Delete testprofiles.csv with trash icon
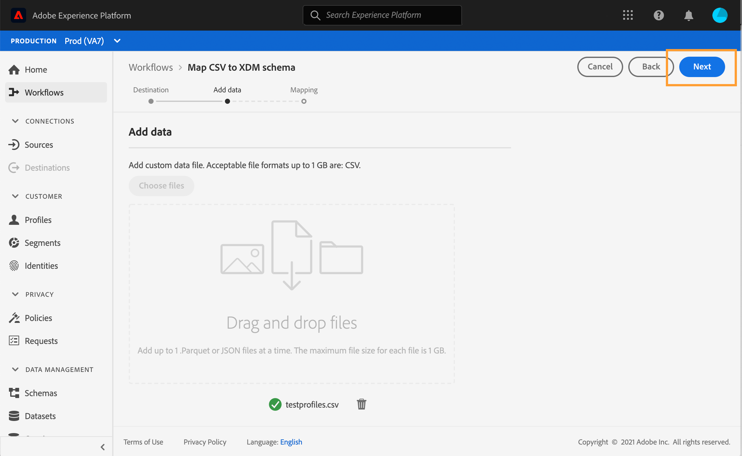 click(x=361, y=404)
